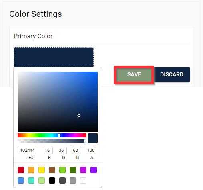This screenshot has height=190, width=203.
Task: Click the DISCARD button
Action: tap(172, 75)
